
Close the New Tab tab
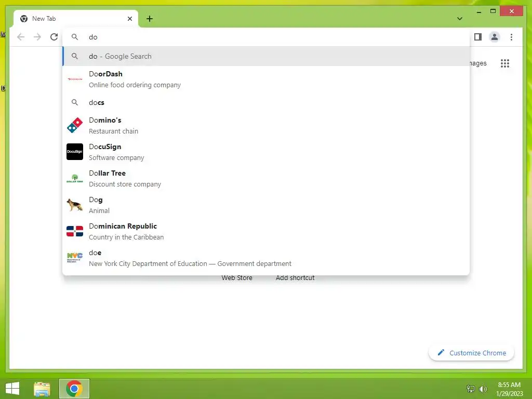tap(129, 19)
